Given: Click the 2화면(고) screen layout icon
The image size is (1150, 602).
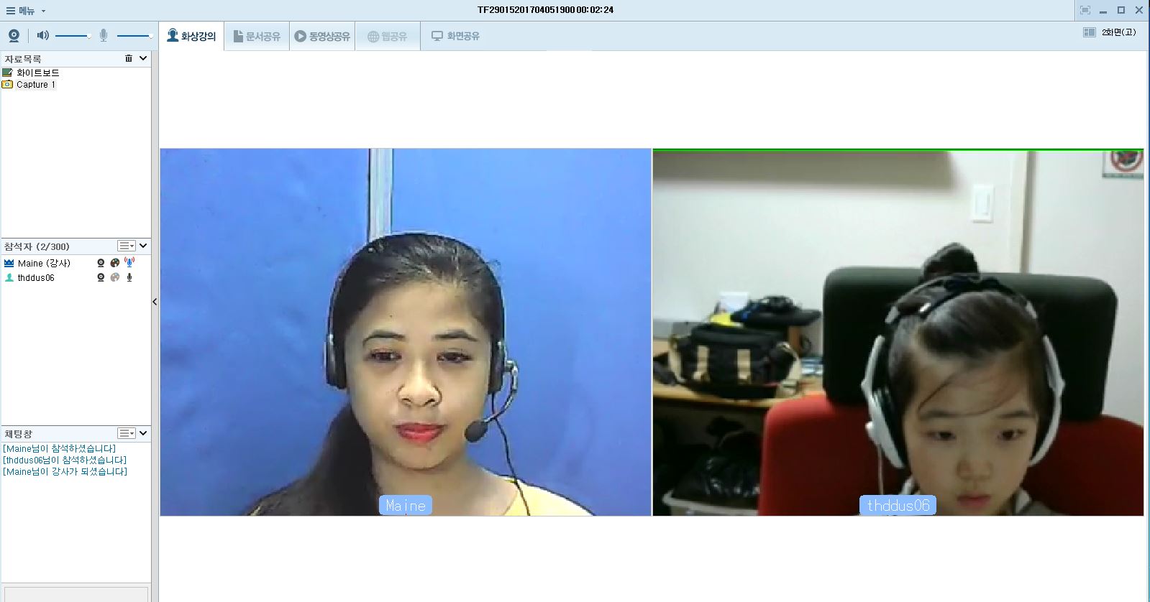Looking at the screenshot, I should [1090, 32].
